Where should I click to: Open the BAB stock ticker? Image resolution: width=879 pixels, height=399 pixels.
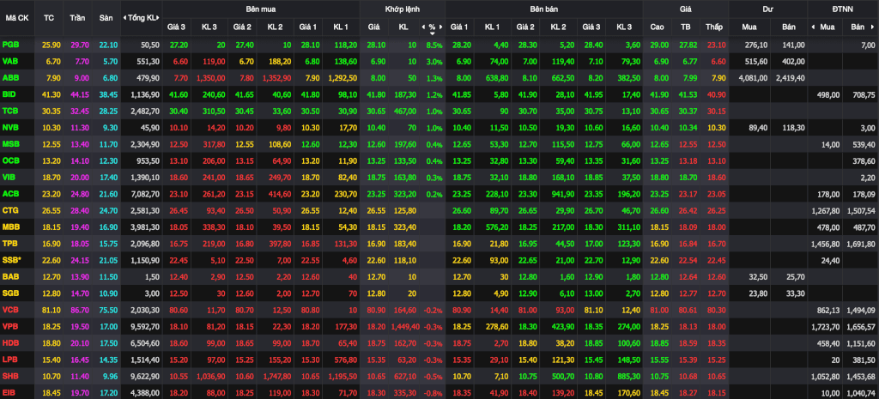click(x=9, y=277)
